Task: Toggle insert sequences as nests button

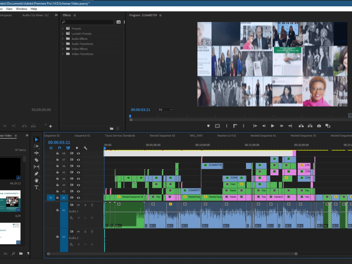Action: [51, 148]
